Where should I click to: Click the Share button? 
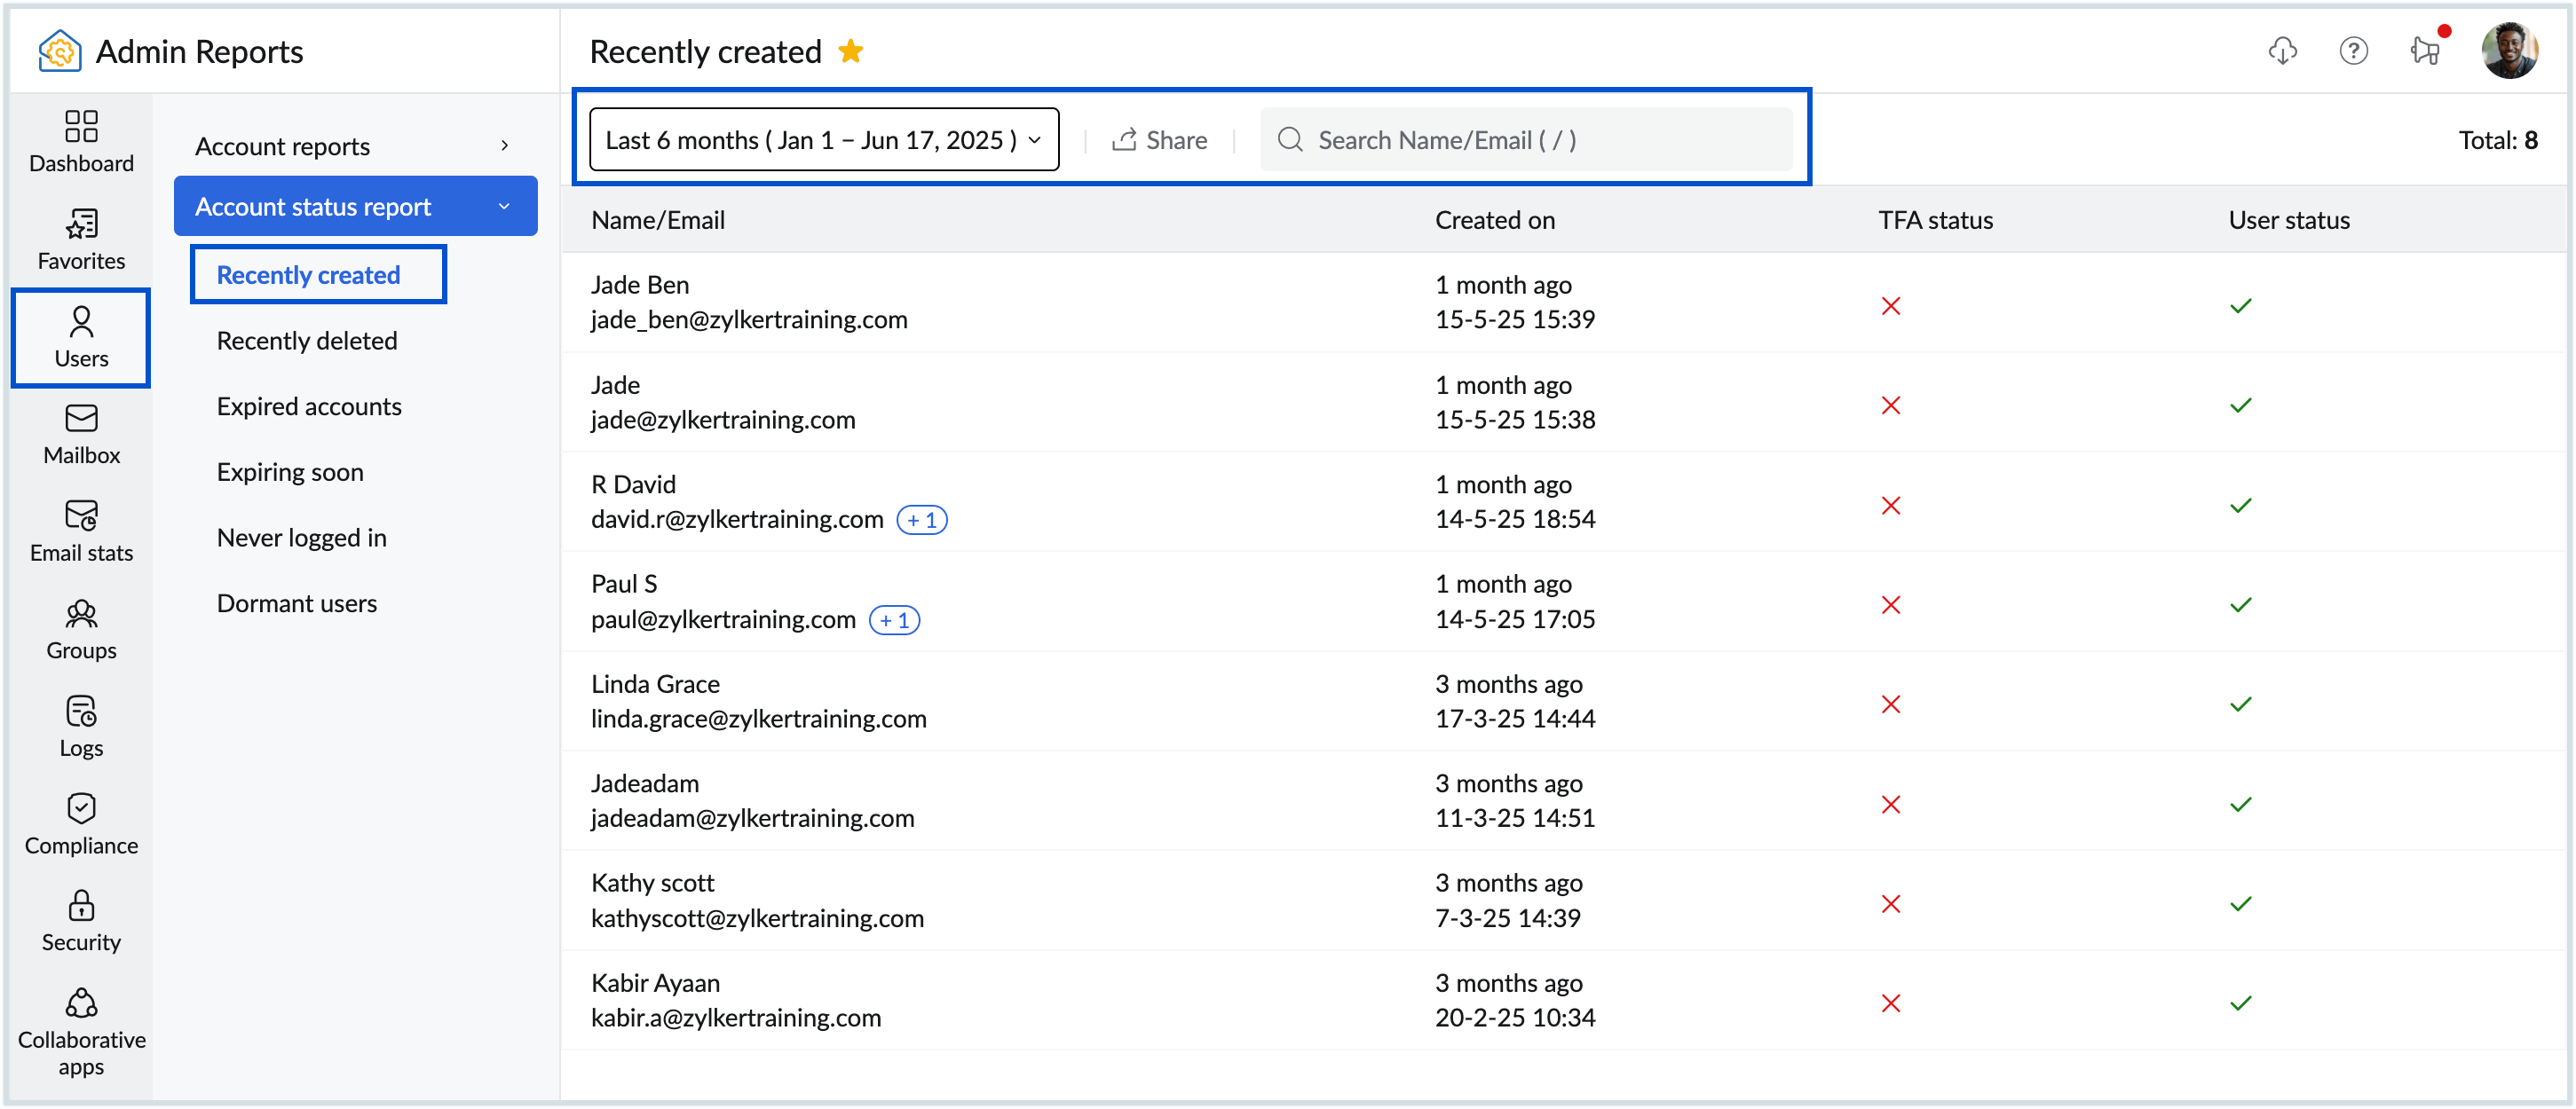[x=1160, y=140]
